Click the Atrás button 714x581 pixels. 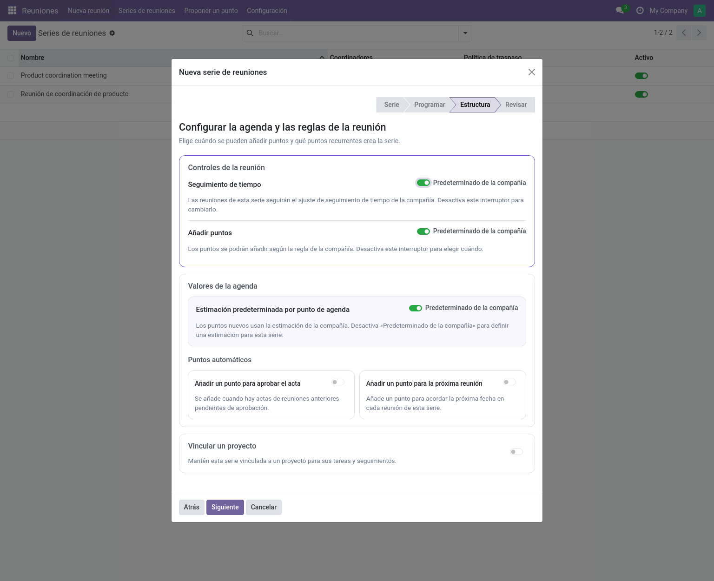click(192, 507)
